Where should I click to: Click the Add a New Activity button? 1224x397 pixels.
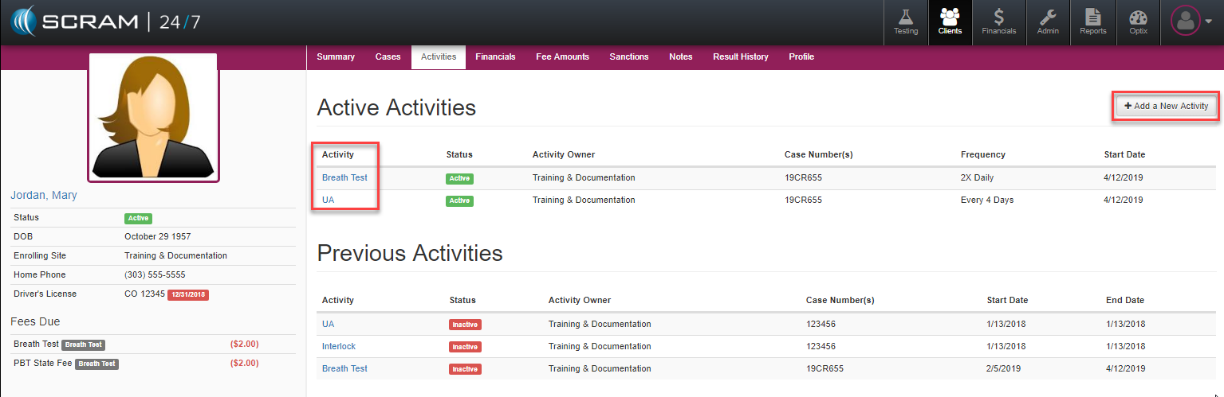[1166, 106]
